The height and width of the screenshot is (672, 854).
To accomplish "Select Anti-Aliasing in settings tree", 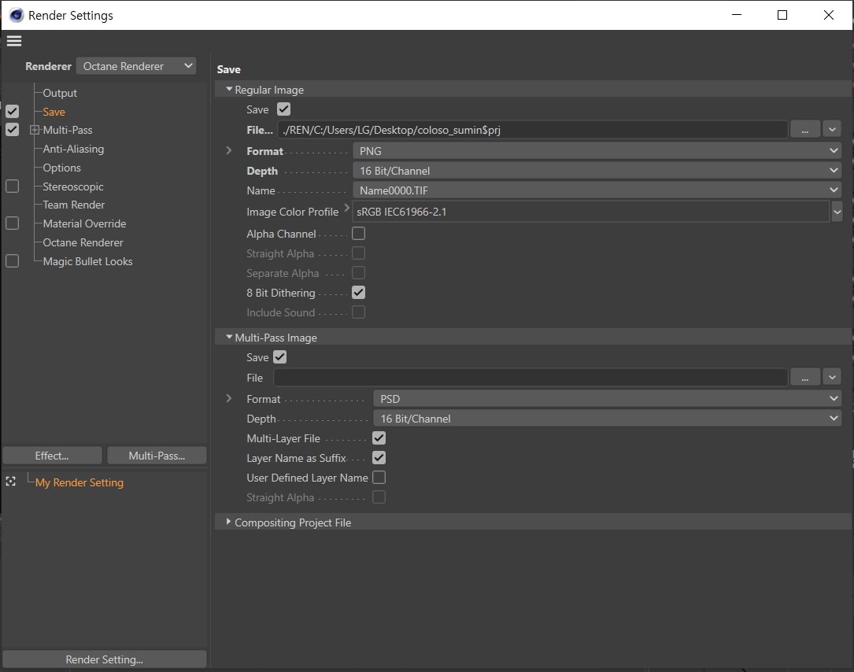I will coord(73,149).
